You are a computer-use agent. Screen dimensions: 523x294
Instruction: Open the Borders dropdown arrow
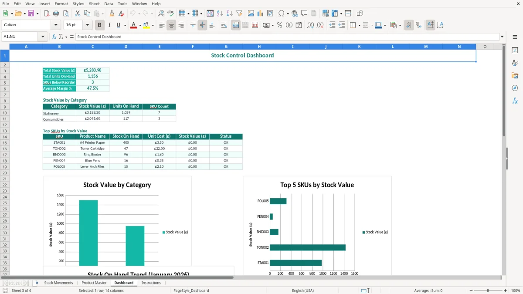(x=359, y=25)
